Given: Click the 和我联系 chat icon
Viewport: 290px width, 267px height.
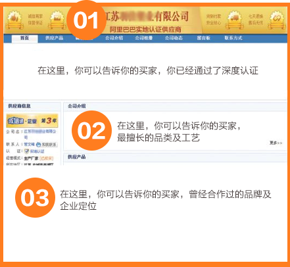Looking at the screenshot, I should tap(38, 145).
